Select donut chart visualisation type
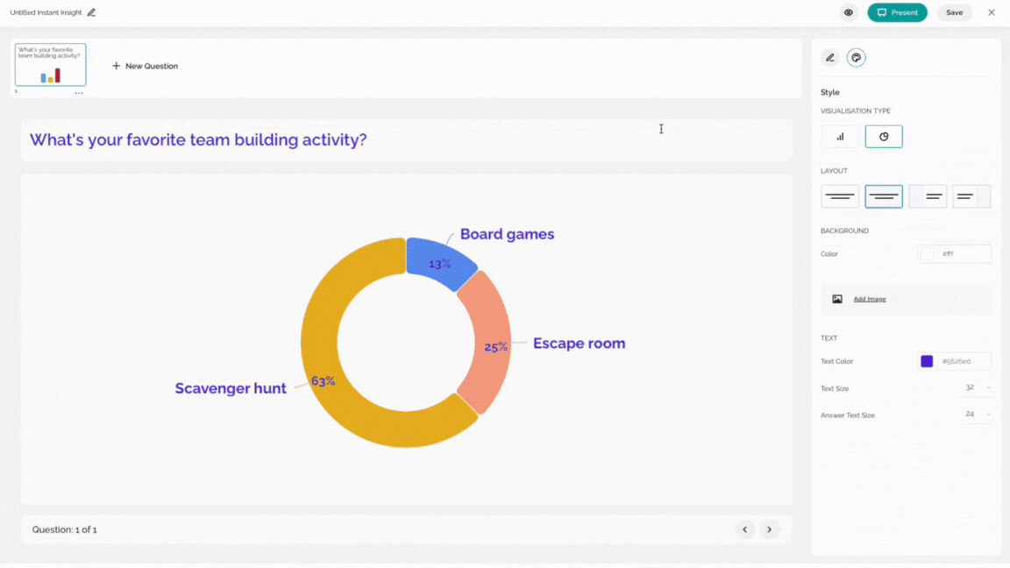 (x=884, y=137)
